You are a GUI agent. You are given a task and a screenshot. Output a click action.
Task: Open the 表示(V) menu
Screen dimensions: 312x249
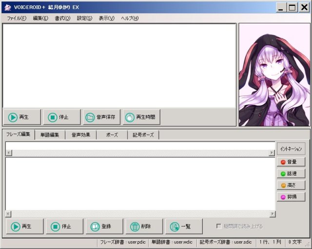tap(107, 18)
